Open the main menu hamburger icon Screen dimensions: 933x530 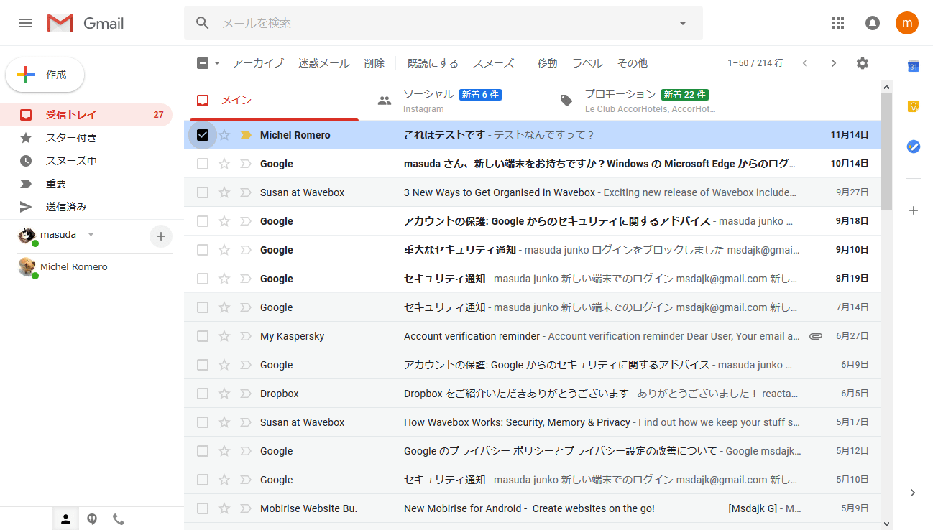tap(26, 23)
